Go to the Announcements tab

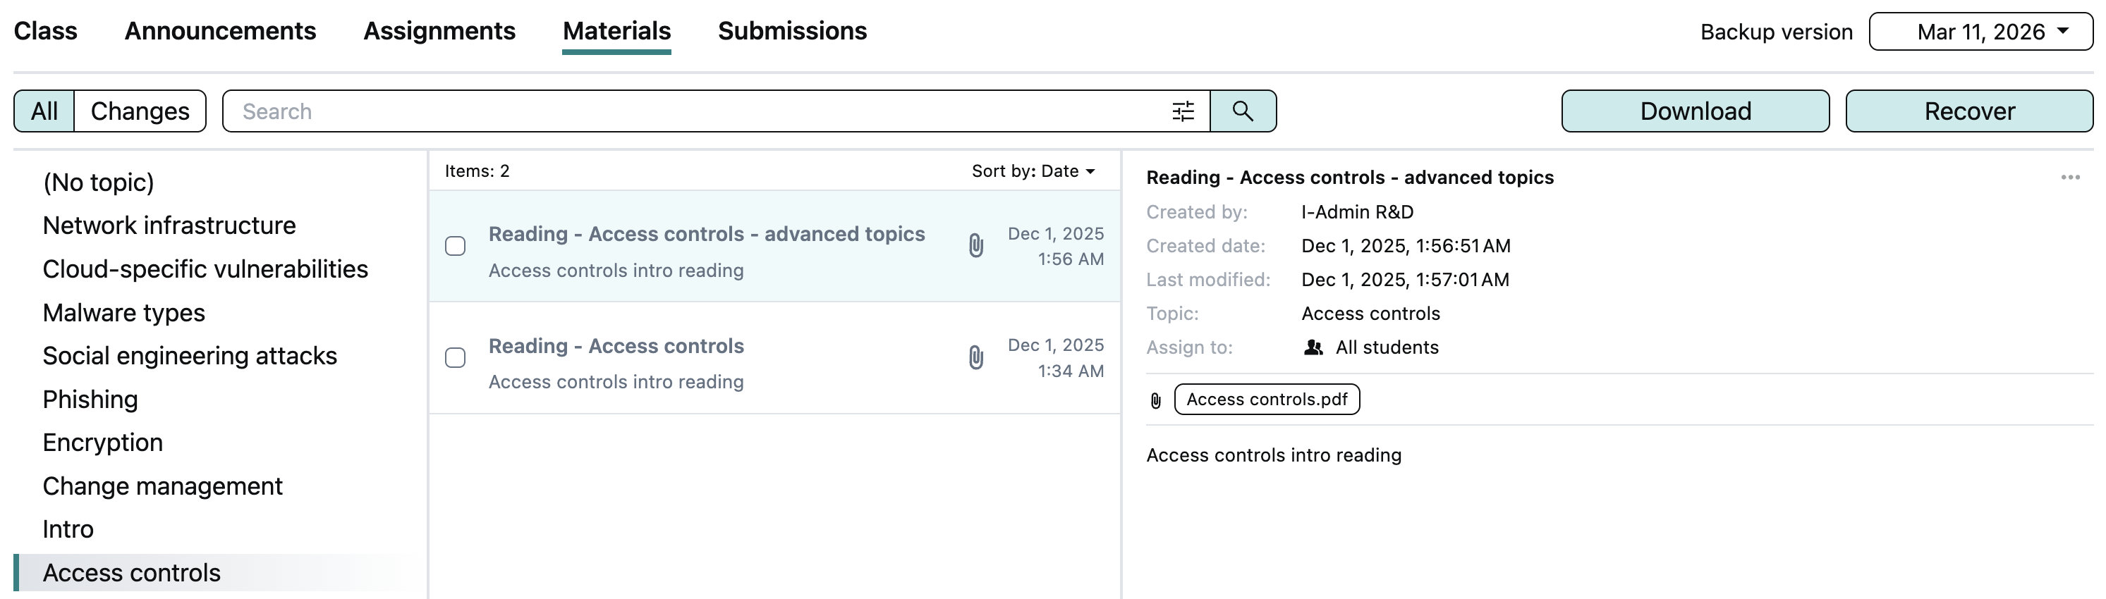[220, 31]
